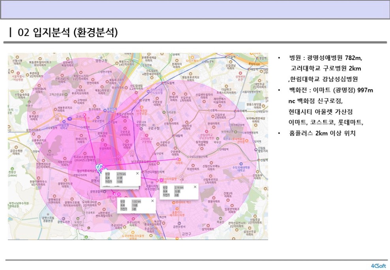Click the 롯데백화점 관악점 marker
This screenshot has height=270, width=390.
click(246, 141)
